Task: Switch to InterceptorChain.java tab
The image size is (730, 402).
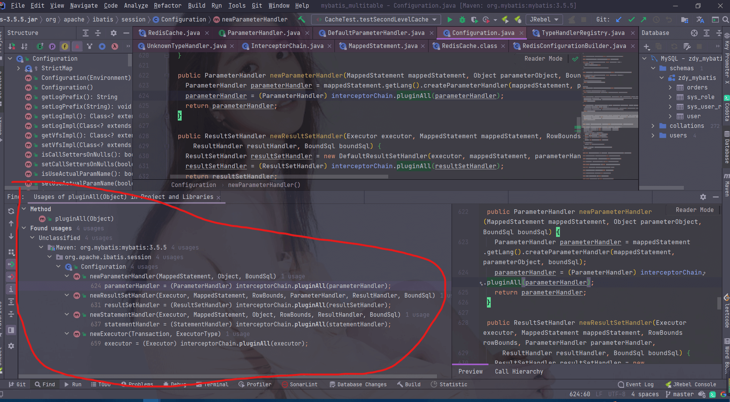Action: pos(287,46)
